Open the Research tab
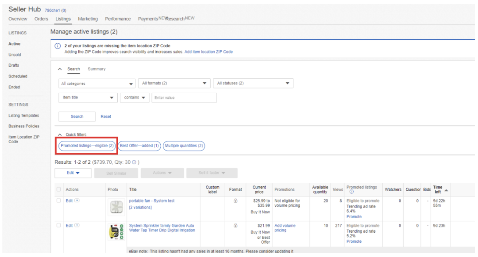The image size is (478, 257). tap(176, 19)
